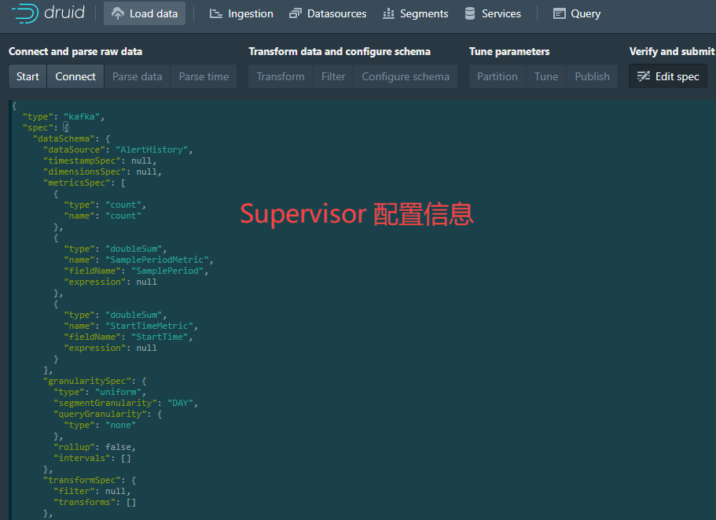Switch to the Parse data step
Screen dimensions: 716x520
point(137,76)
